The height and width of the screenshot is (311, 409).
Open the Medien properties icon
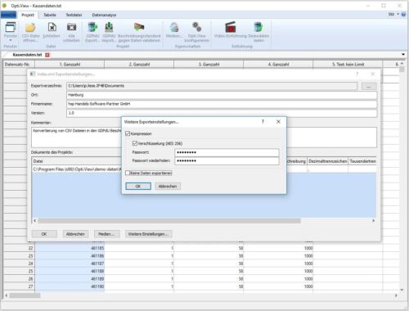174,27
